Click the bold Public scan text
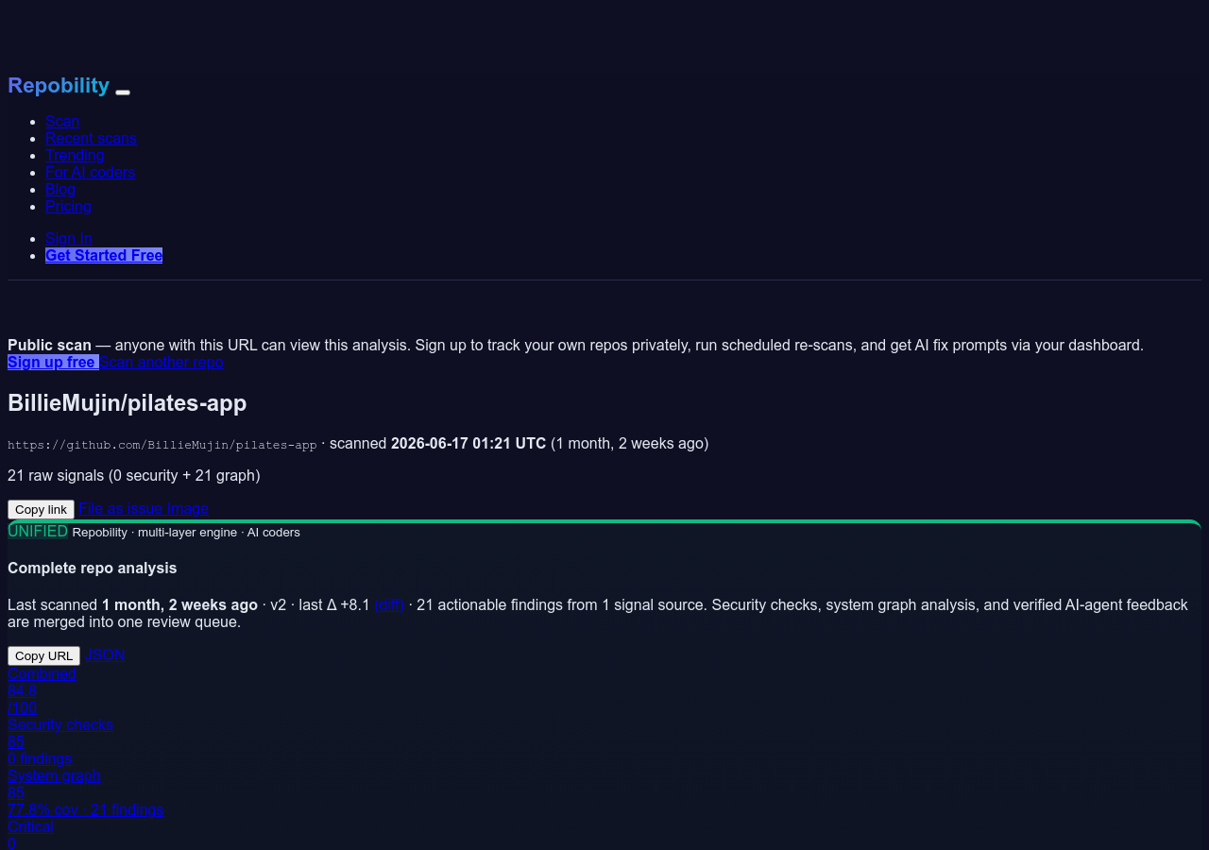The width and height of the screenshot is (1209, 850). (49, 345)
